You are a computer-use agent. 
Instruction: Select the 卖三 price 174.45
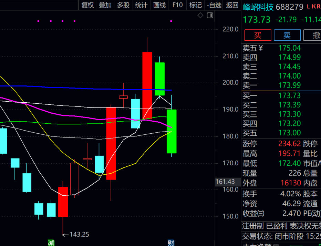click(289, 67)
